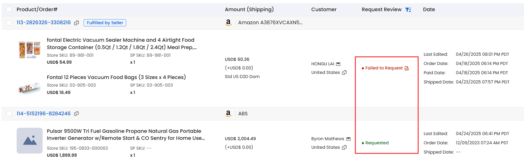Image resolution: width=524 pixels, height=165 pixels.
Task: Copy Byron Mathews' United States address
Action: point(344,147)
